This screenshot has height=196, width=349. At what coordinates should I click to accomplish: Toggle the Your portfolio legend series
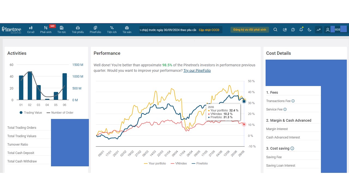point(155,163)
